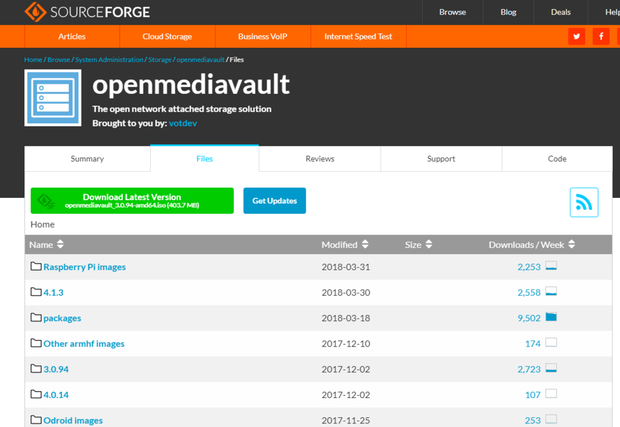Select the Files tab
The width and height of the screenshot is (620, 427).
[x=205, y=159]
